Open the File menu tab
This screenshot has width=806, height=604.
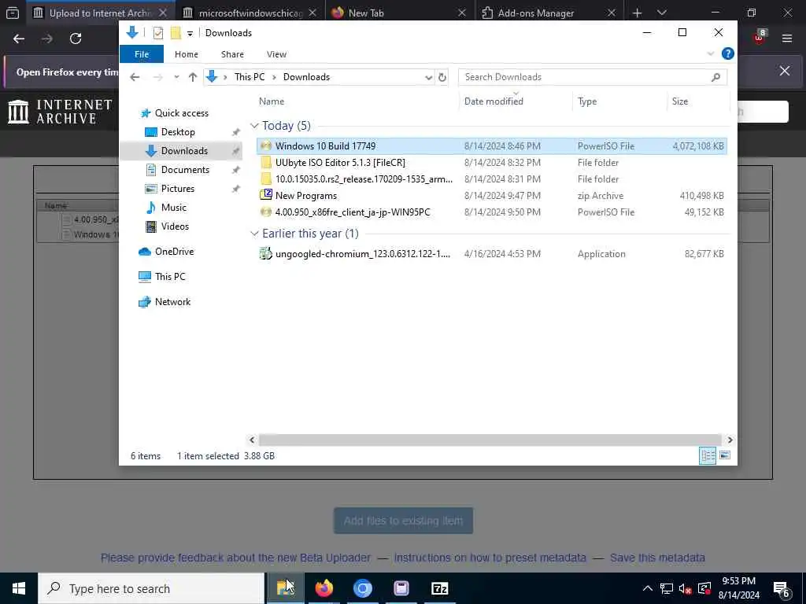pyautogui.click(x=142, y=54)
